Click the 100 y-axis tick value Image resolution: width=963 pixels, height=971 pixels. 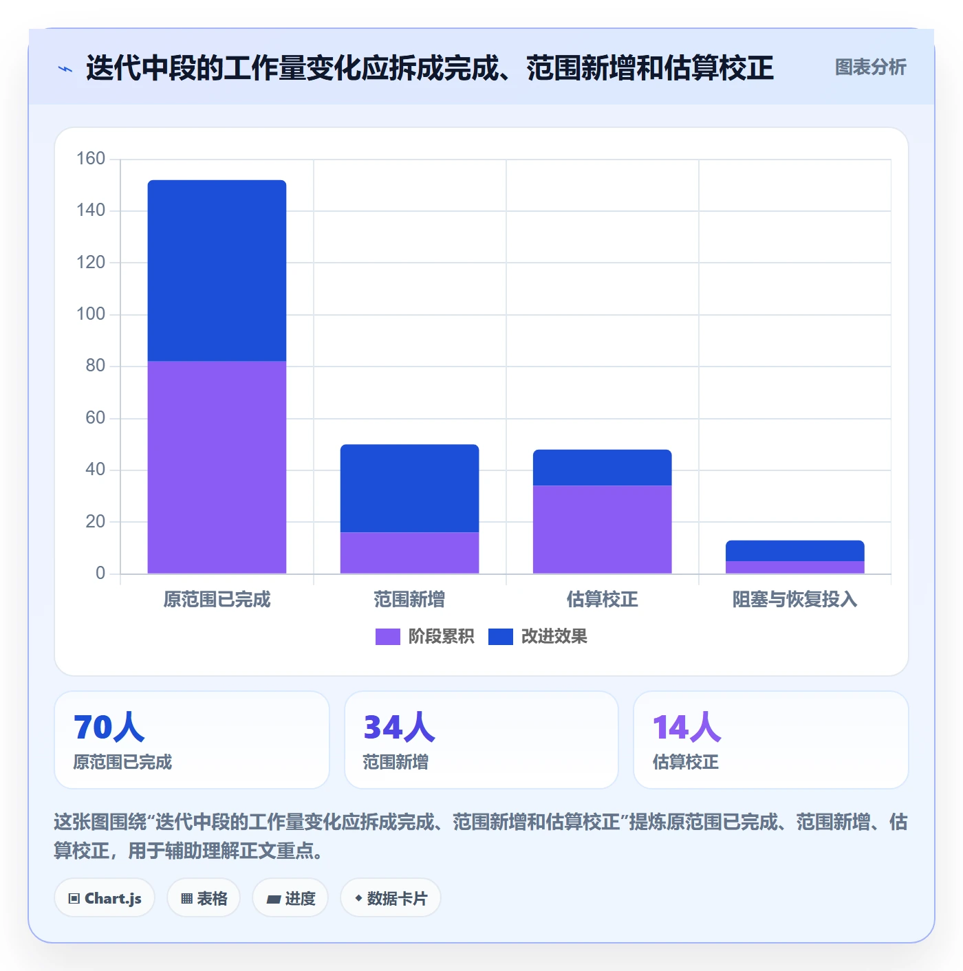coord(91,314)
